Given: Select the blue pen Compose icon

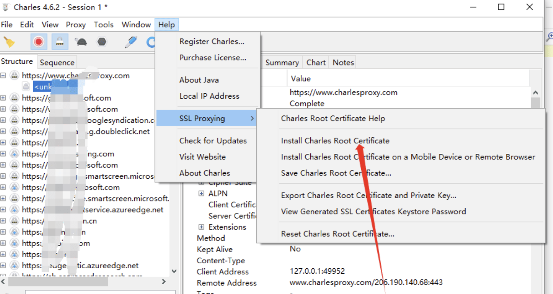Looking at the screenshot, I should coord(131,42).
